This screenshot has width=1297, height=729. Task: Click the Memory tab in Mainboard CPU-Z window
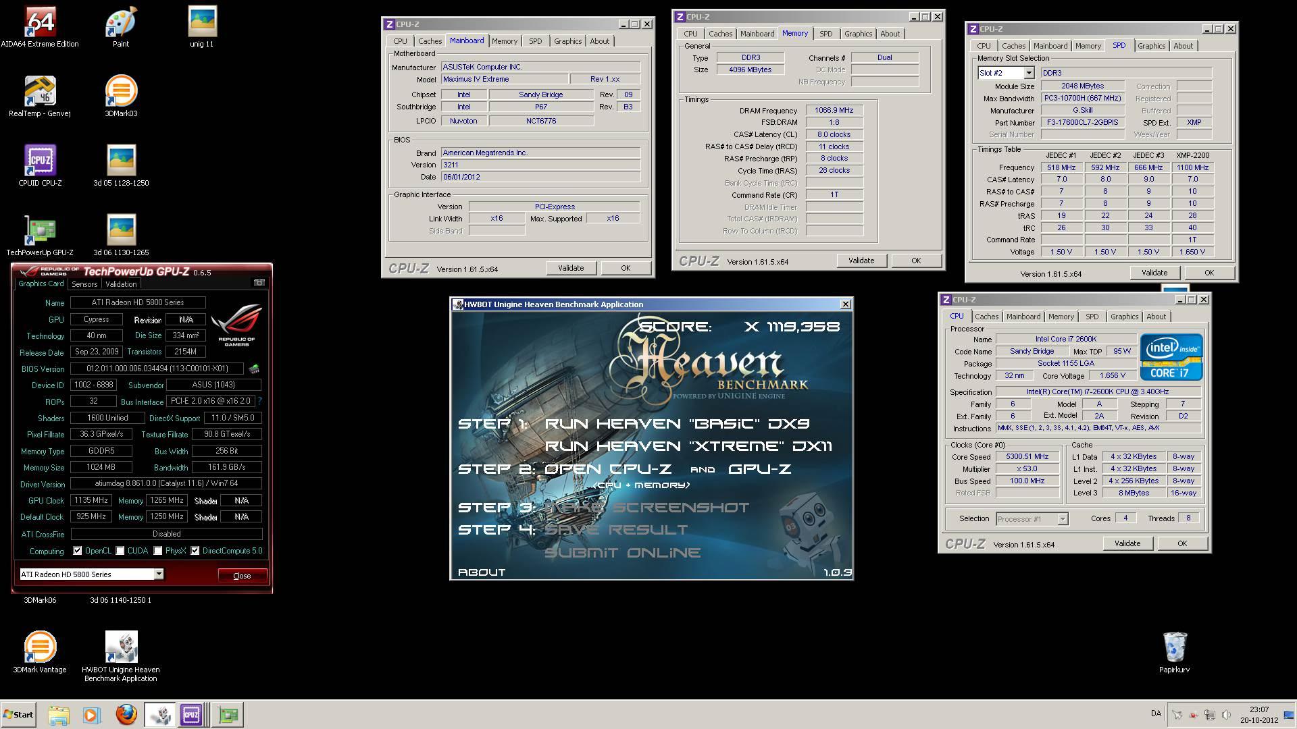[505, 41]
